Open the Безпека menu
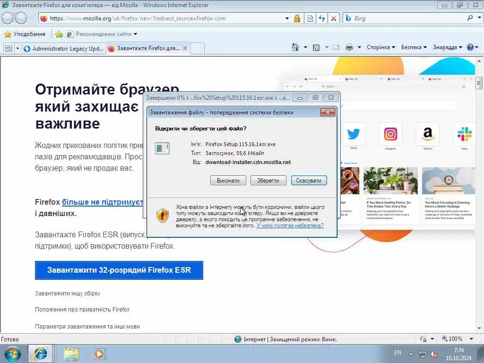The height and width of the screenshot is (363, 484). tap(414, 47)
